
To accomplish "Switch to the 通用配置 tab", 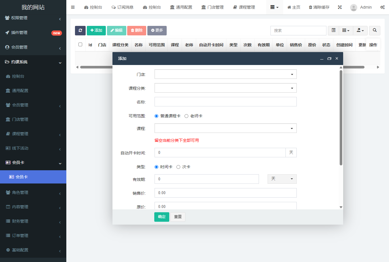I will click(181, 7).
